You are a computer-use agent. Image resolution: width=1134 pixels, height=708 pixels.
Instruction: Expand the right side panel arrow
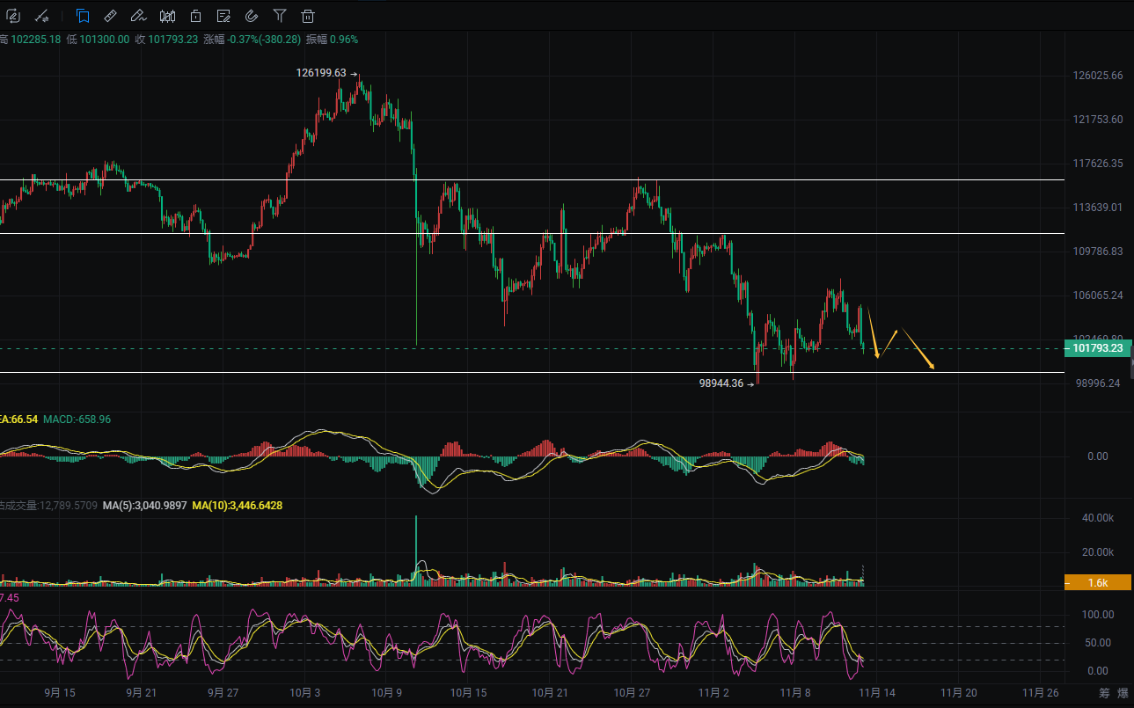1130,362
